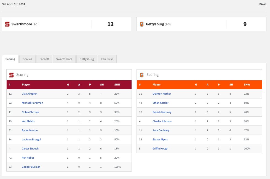This screenshot has width=270, height=179.
Task: Click Swarthmore table SH% column header
Action: pyautogui.click(x=117, y=85)
